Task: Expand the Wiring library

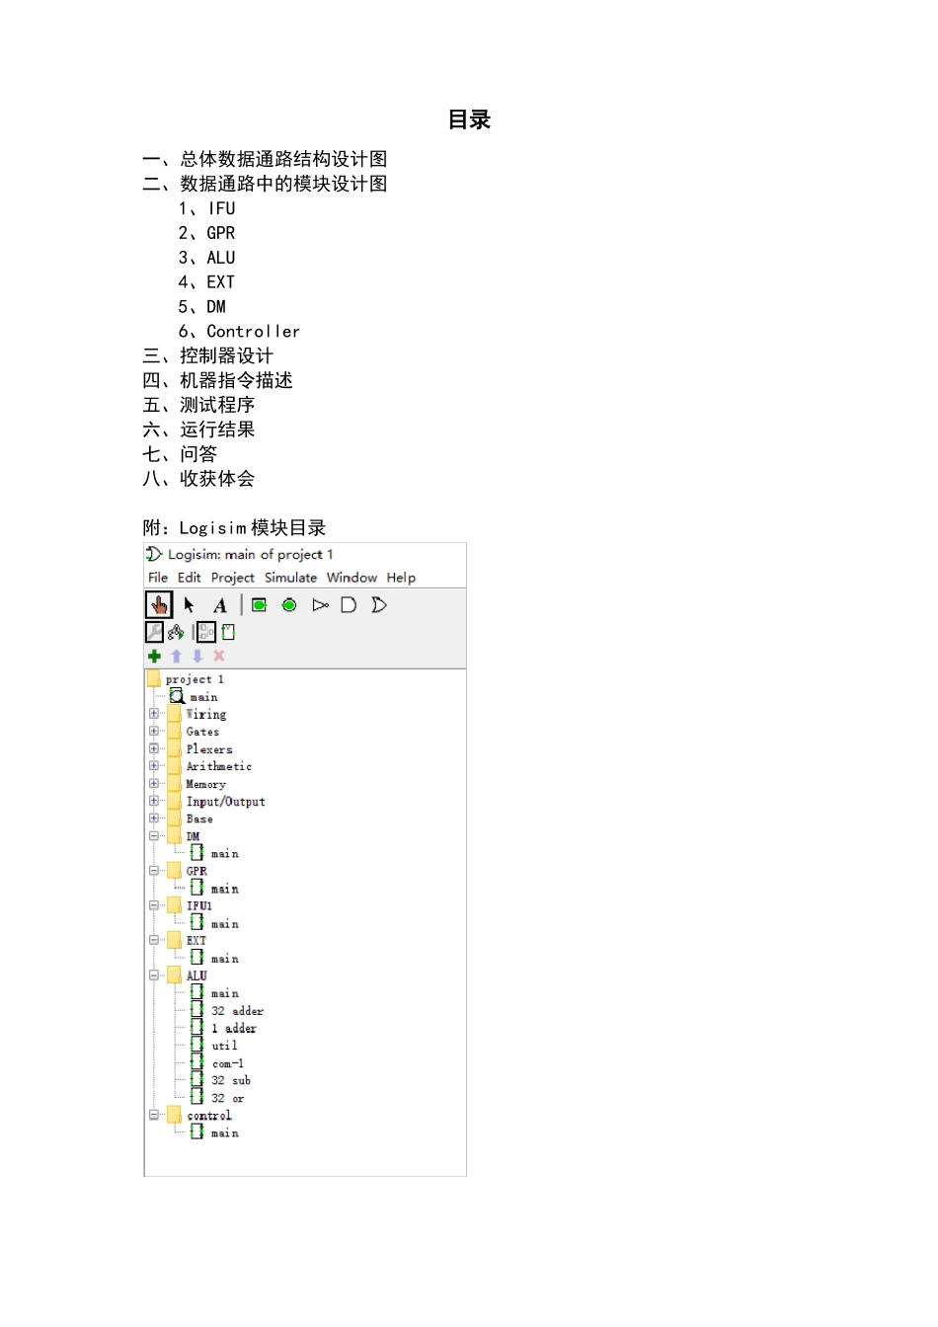Action: click(154, 714)
